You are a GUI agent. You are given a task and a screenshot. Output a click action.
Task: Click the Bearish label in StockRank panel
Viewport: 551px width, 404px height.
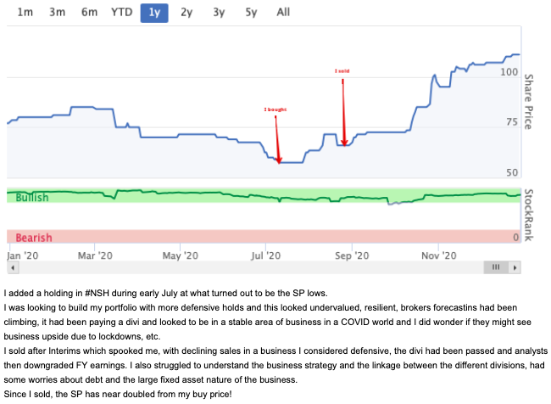coord(34,238)
